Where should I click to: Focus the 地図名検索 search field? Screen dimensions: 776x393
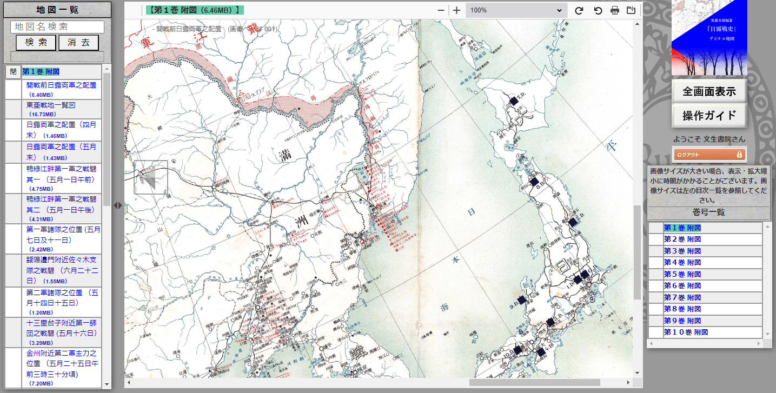[x=57, y=26]
